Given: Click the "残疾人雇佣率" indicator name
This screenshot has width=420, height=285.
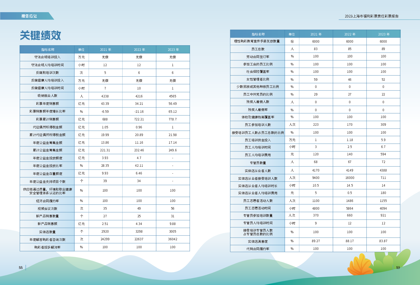Looking at the screenshot, I should pyautogui.click(x=258, y=110).
